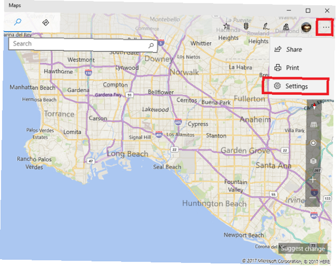336x266 pixels.
Task: Open the map views layers icon
Action: click(313, 161)
